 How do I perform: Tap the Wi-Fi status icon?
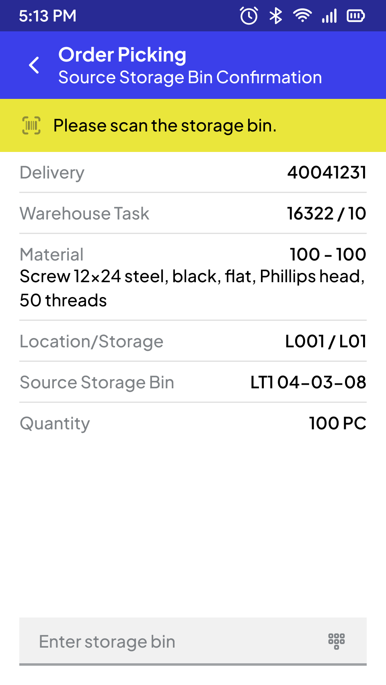[x=302, y=16]
